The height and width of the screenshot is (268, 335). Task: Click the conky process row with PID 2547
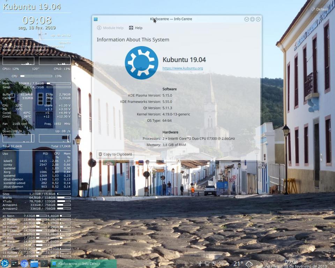pyautogui.click(x=37, y=165)
